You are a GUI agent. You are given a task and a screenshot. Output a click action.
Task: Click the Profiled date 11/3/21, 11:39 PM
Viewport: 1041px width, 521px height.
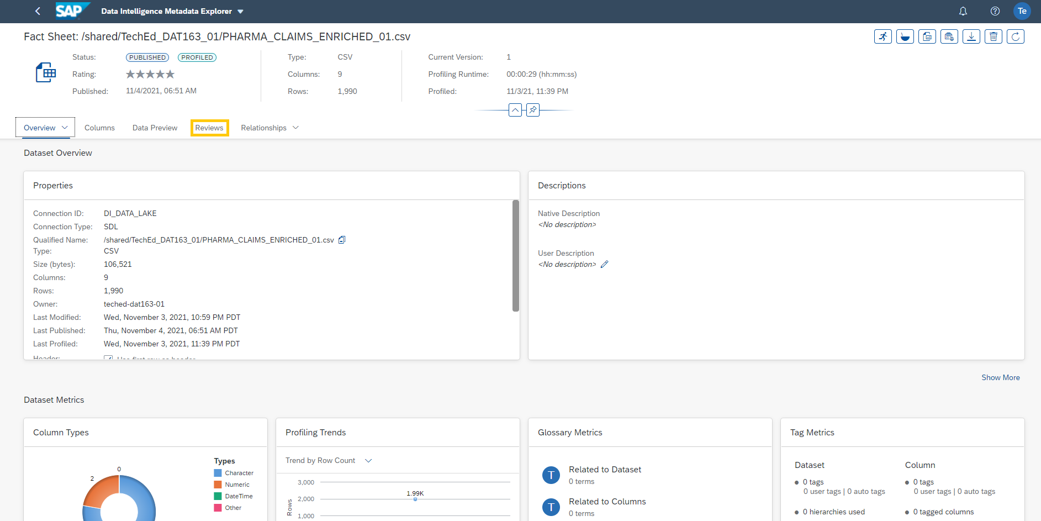[537, 91]
